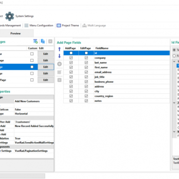The width and height of the screenshot is (179, 179).
Task: Toggle EditPage checkbox for country_region
Action: (x=86, y=96)
